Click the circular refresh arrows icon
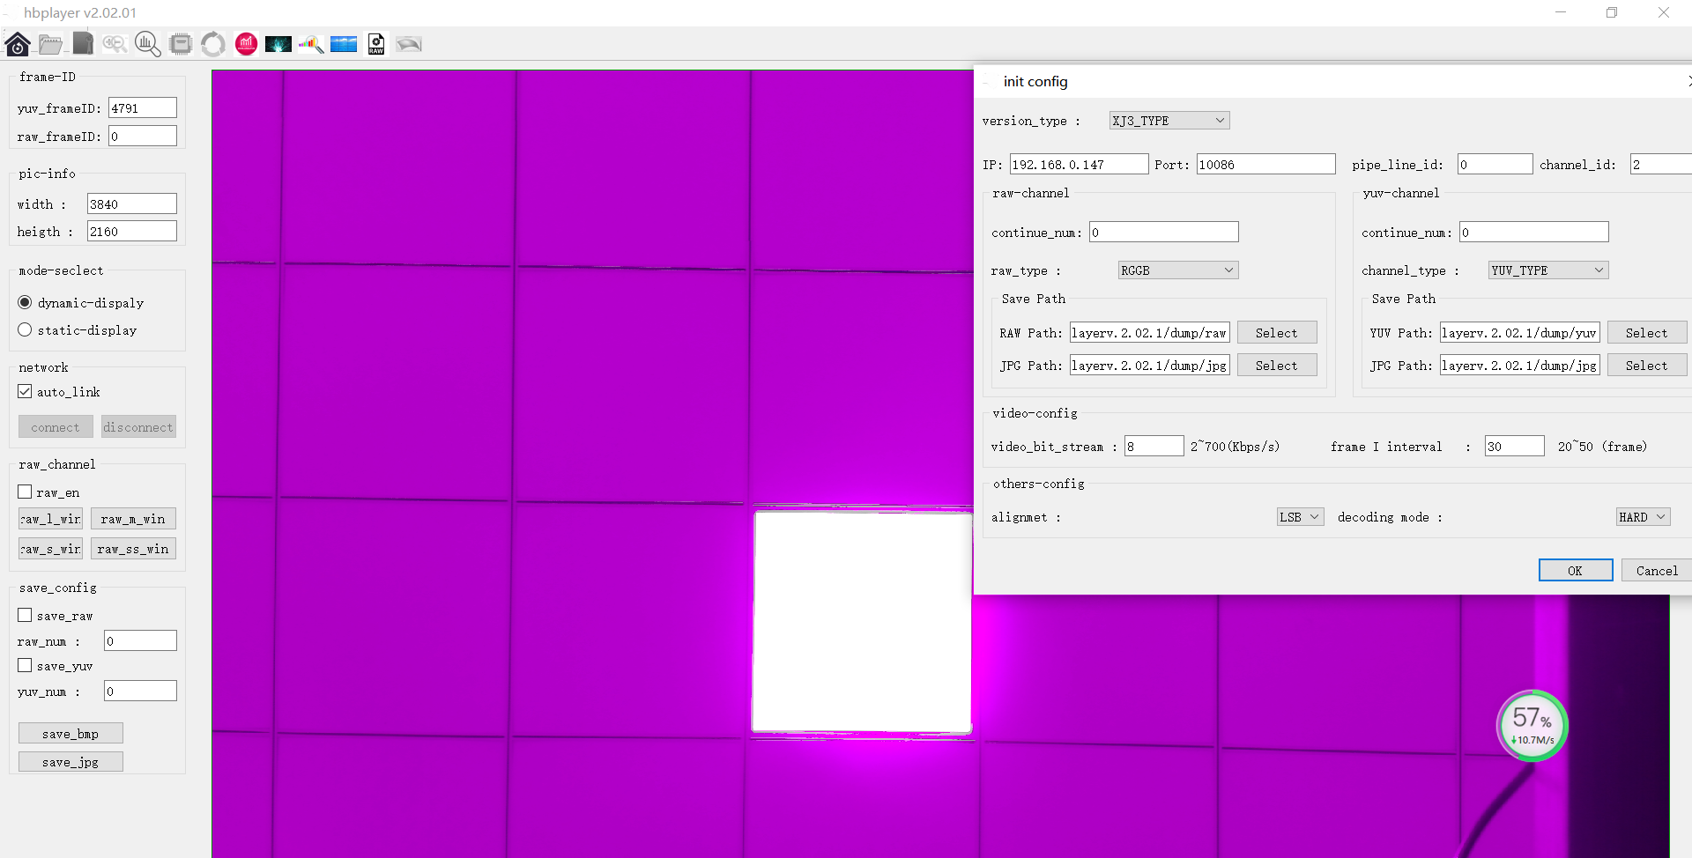1692x858 pixels. coord(213,44)
